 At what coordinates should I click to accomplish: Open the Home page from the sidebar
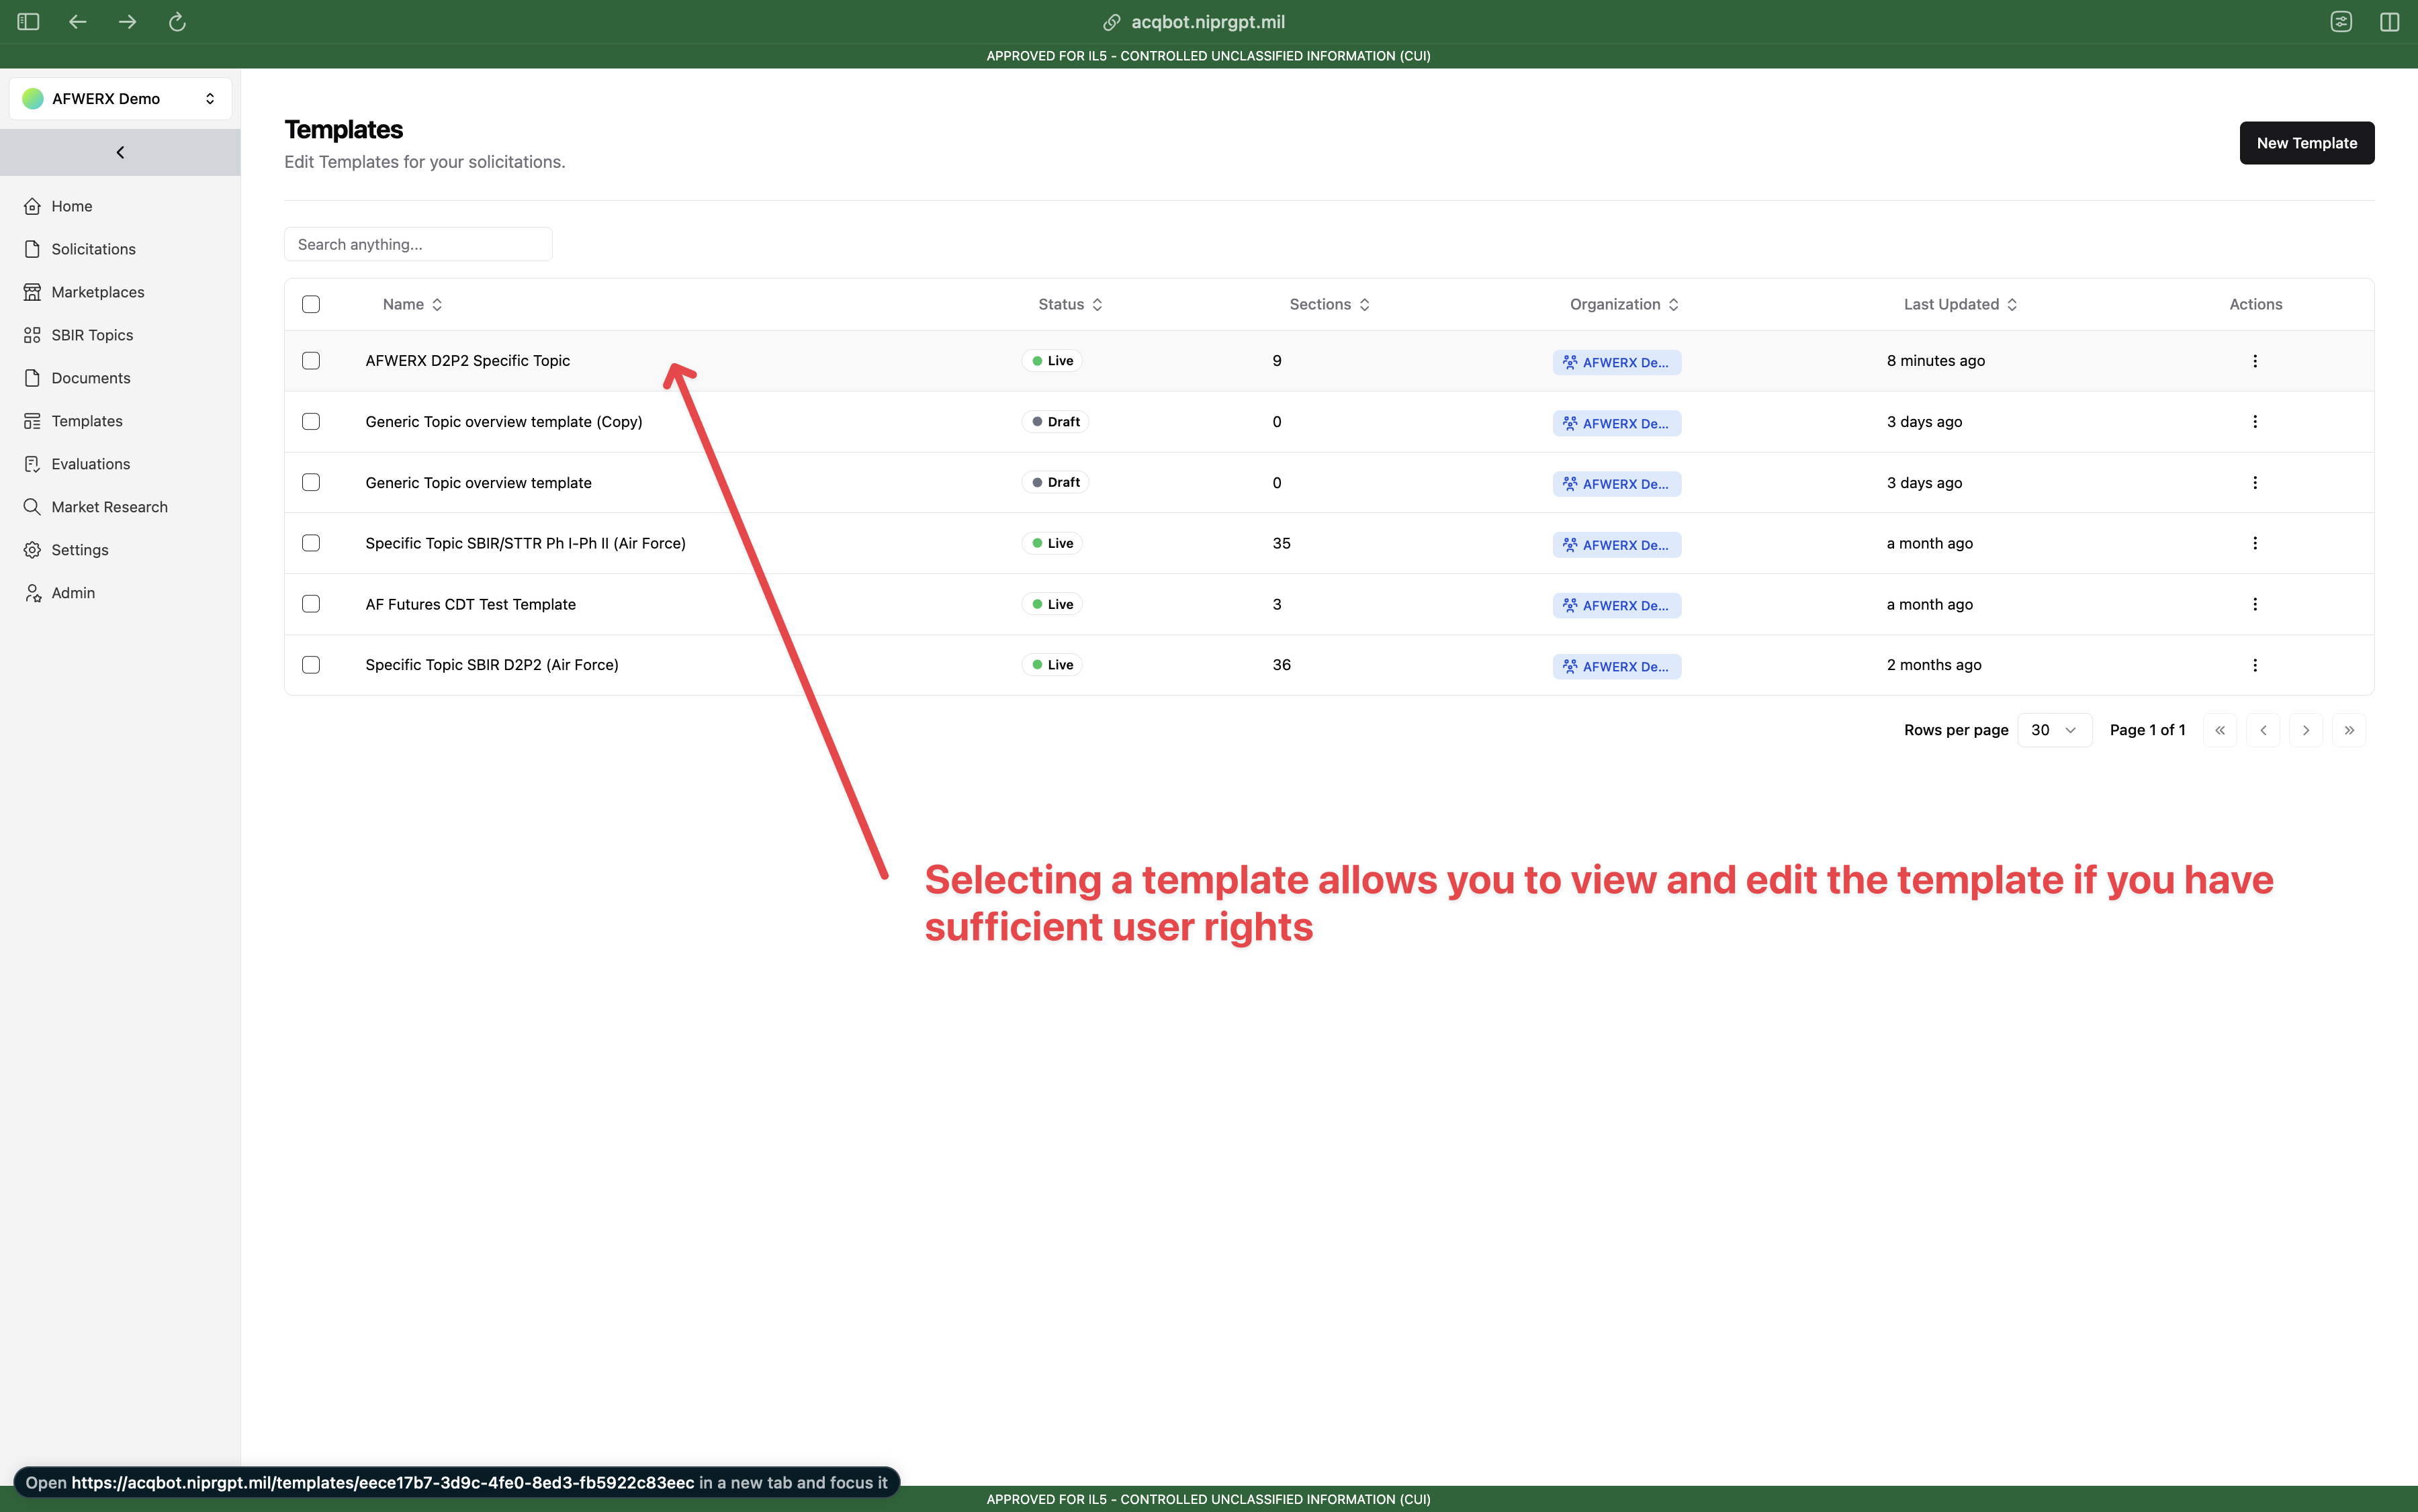point(72,206)
